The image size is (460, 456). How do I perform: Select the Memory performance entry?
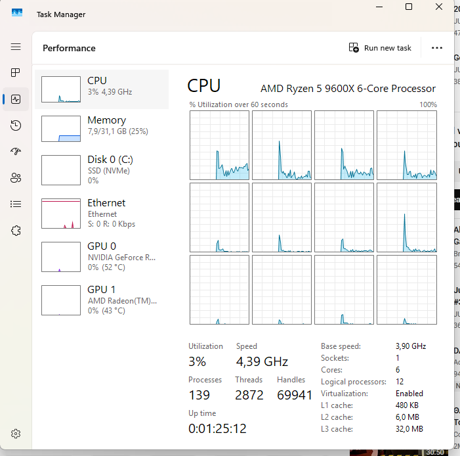(102, 129)
